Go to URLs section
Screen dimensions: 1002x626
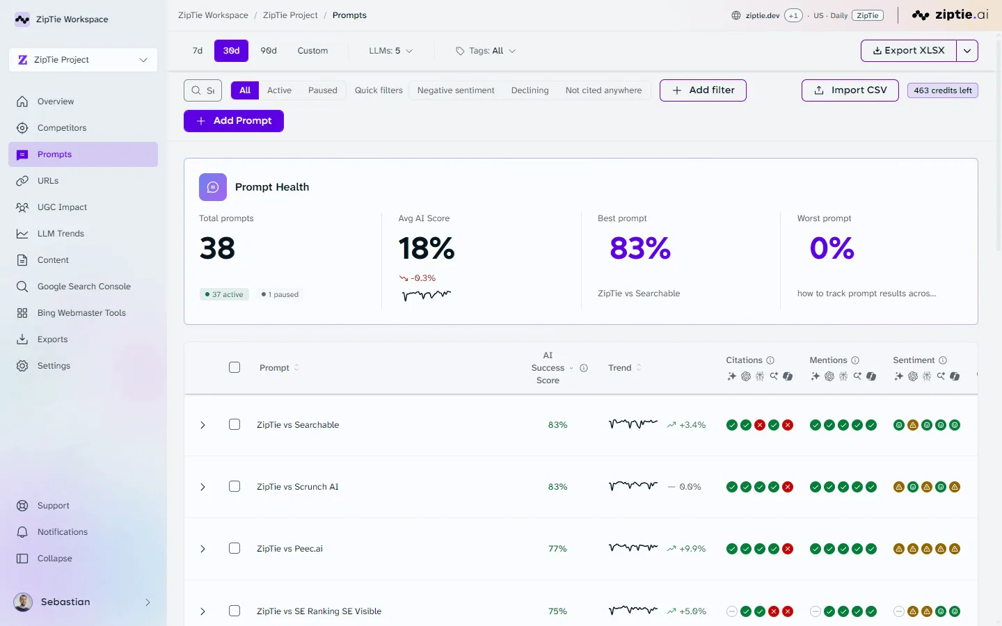pyautogui.click(x=83, y=181)
